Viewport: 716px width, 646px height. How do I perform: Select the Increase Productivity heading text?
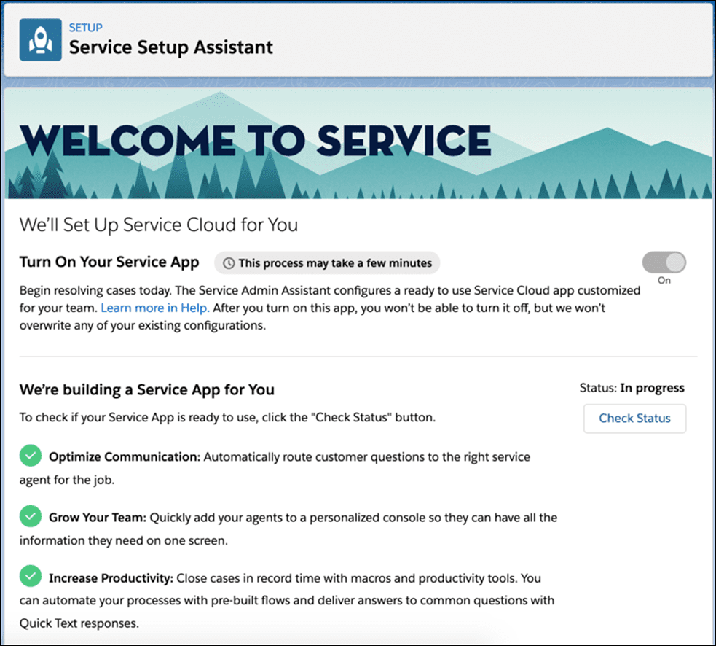[111, 578]
